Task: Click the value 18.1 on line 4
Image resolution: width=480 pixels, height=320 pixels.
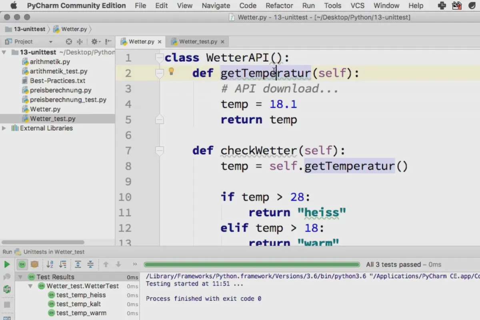Action: [283, 104]
